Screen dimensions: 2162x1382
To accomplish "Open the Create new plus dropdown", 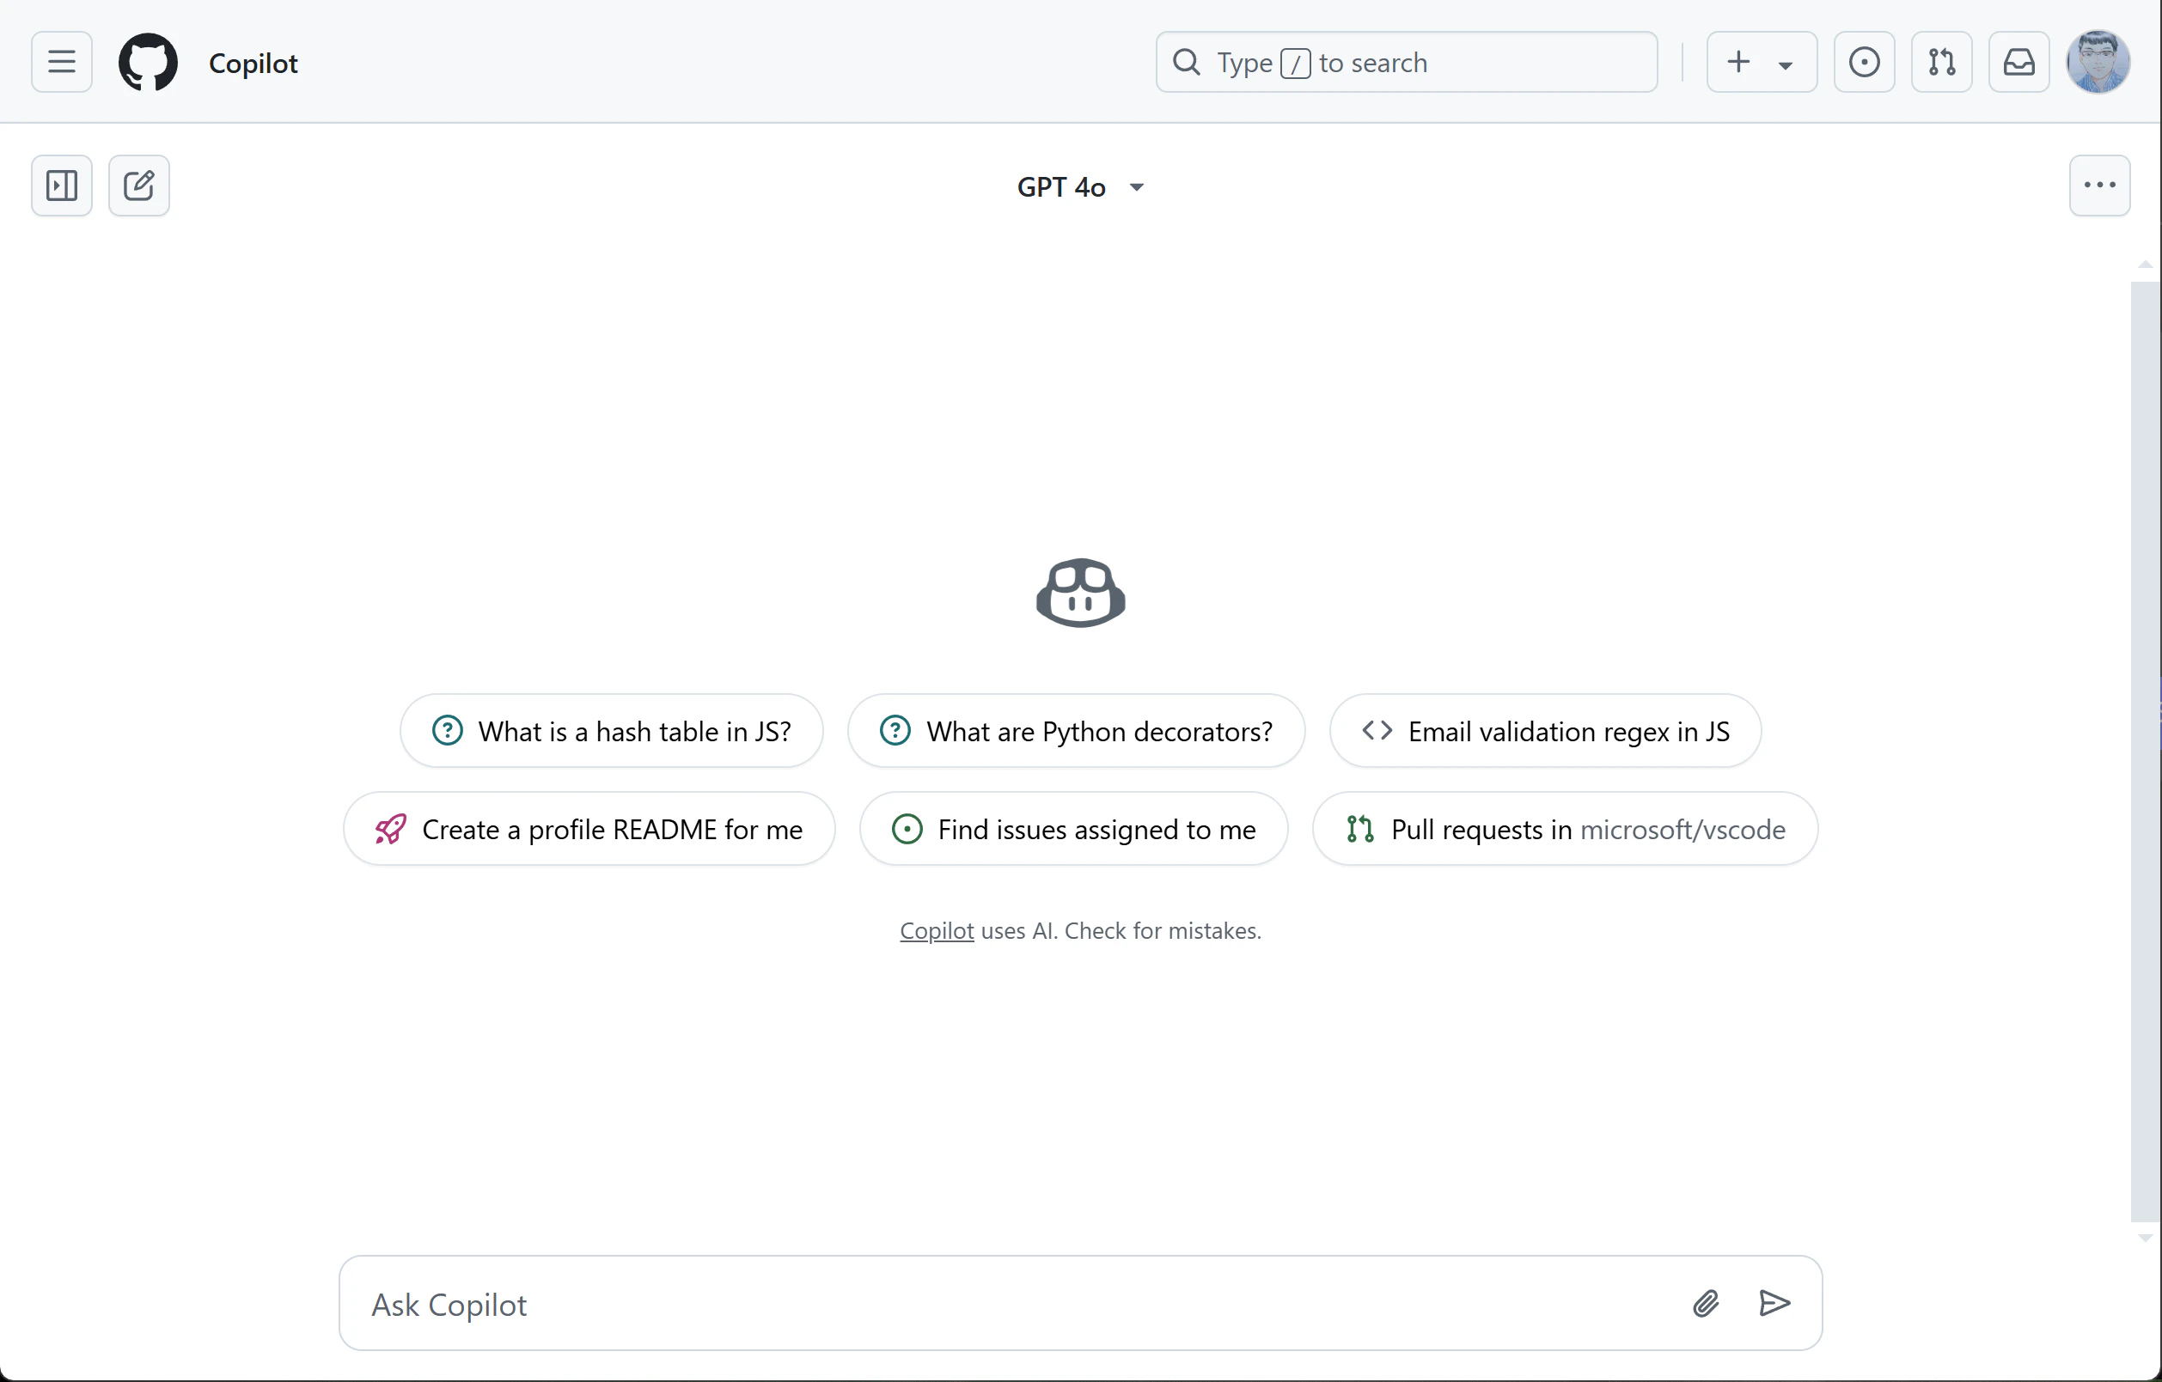I will 1762,62.
